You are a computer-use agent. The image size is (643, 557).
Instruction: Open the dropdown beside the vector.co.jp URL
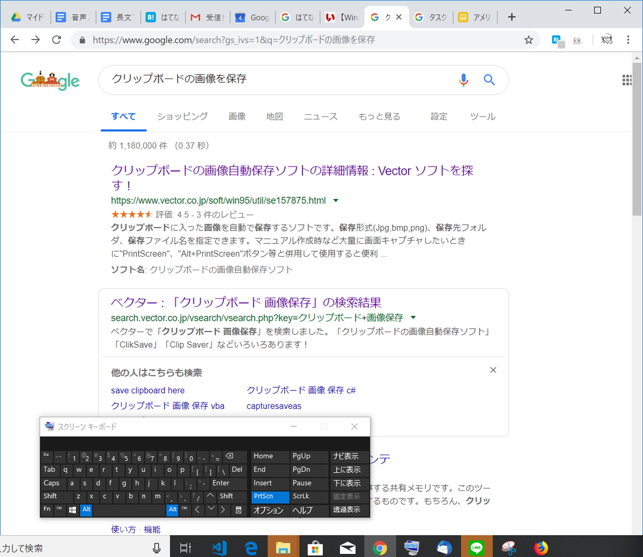tap(337, 200)
